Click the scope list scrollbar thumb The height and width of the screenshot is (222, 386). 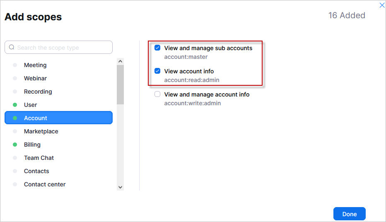point(120,84)
